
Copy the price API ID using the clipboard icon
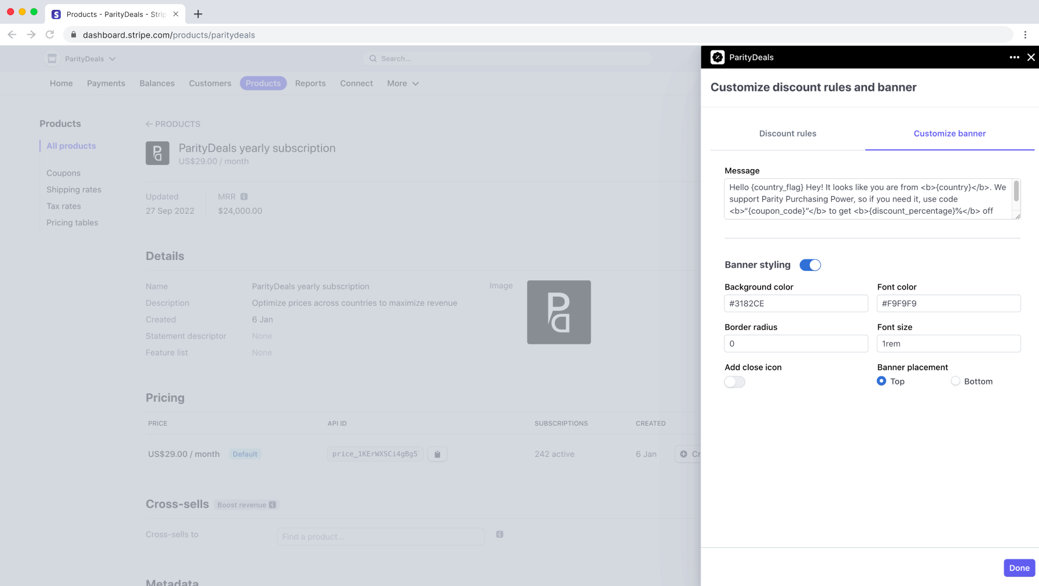pyautogui.click(x=437, y=454)
